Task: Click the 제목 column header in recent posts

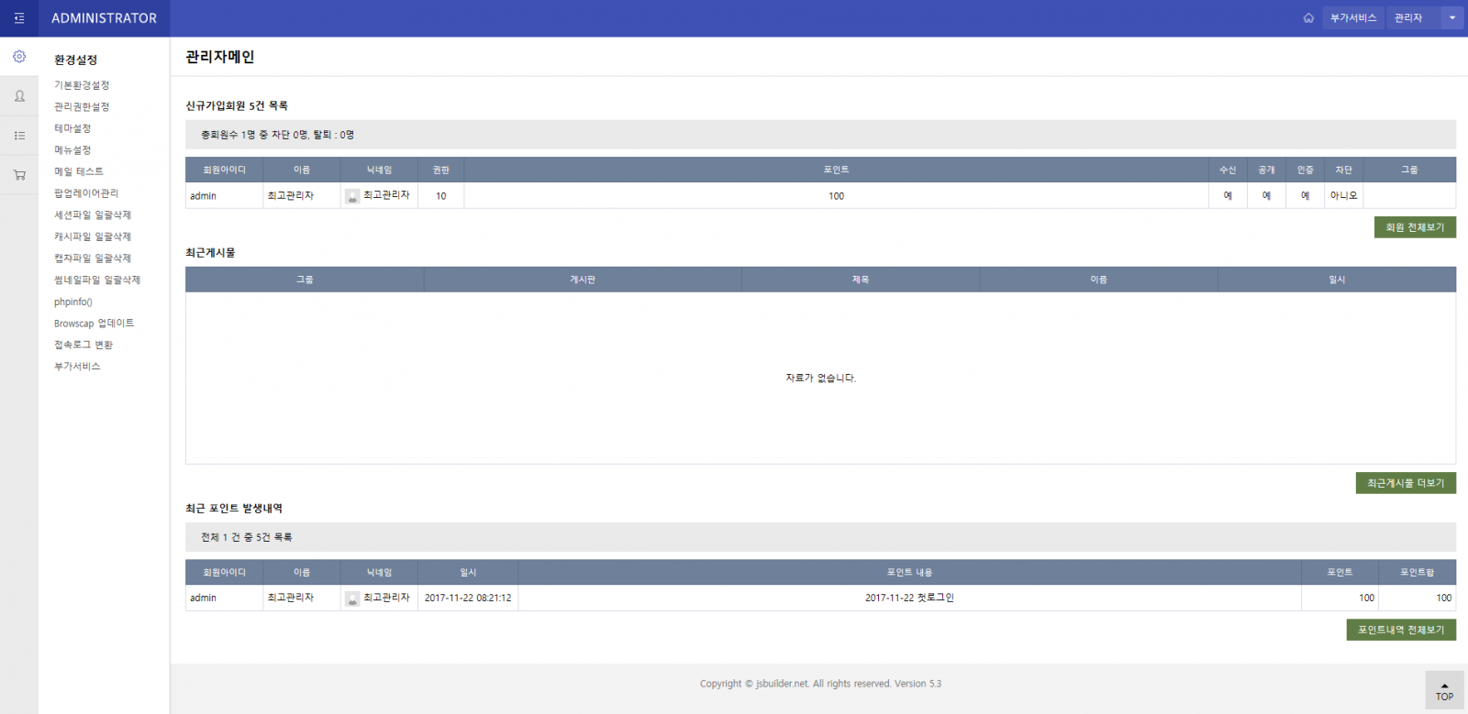Action: (x=861, y=280)
